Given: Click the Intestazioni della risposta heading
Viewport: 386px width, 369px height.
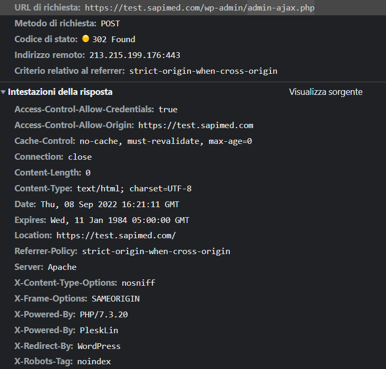Looking at the screenshot, I should tap(60, 92).
